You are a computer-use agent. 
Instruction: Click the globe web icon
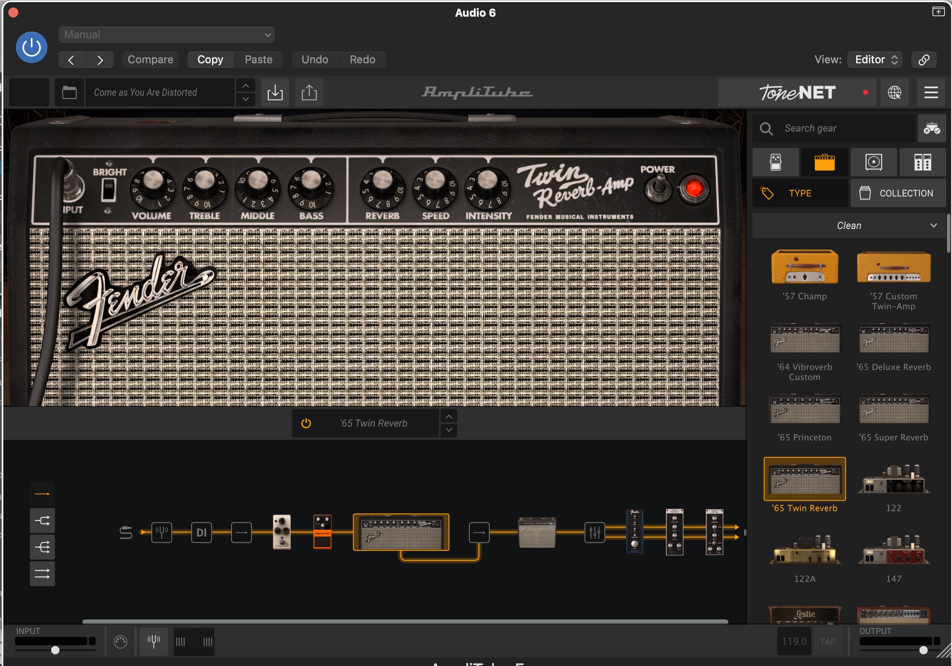tap(894, 92)
